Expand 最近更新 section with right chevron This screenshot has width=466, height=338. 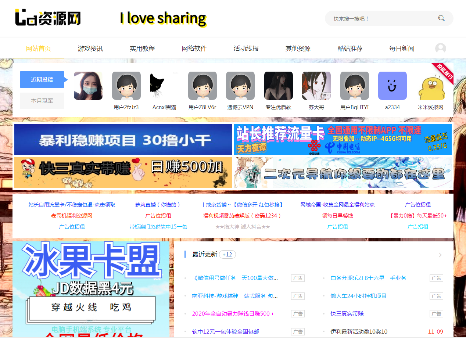(x=440, y=255)
